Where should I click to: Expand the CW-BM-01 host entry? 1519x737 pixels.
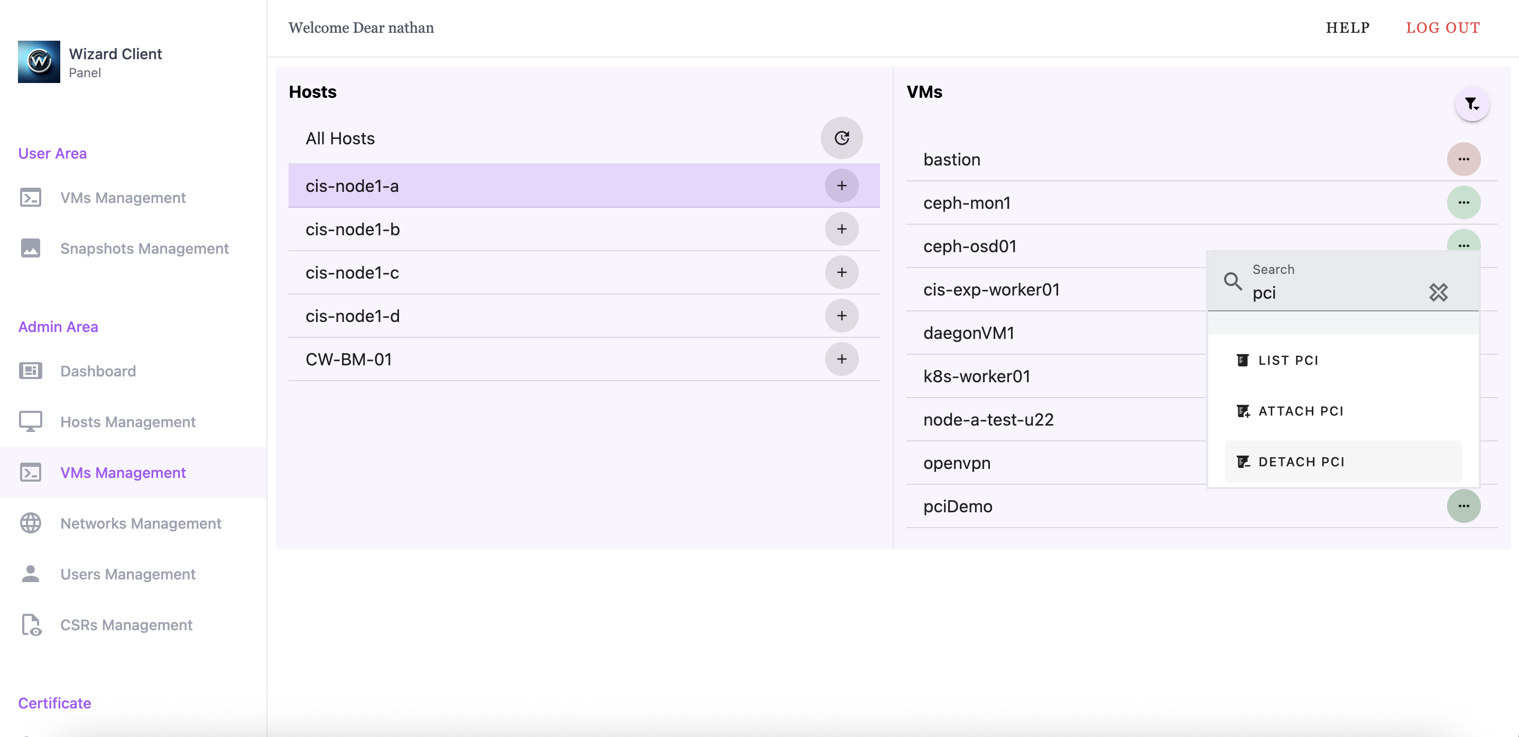pos(841,359)
